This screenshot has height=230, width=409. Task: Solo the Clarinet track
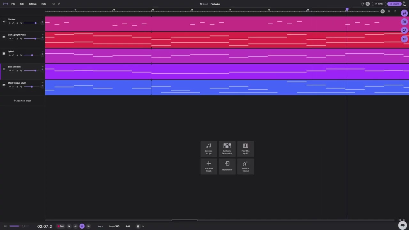(13, 23)
